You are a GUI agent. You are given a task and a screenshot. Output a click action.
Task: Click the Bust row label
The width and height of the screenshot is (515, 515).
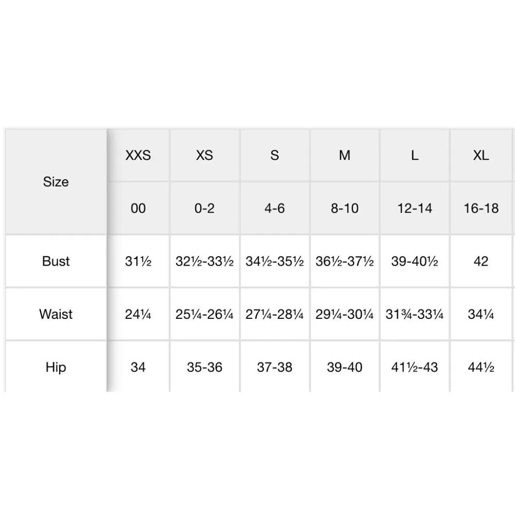[56, 261]
